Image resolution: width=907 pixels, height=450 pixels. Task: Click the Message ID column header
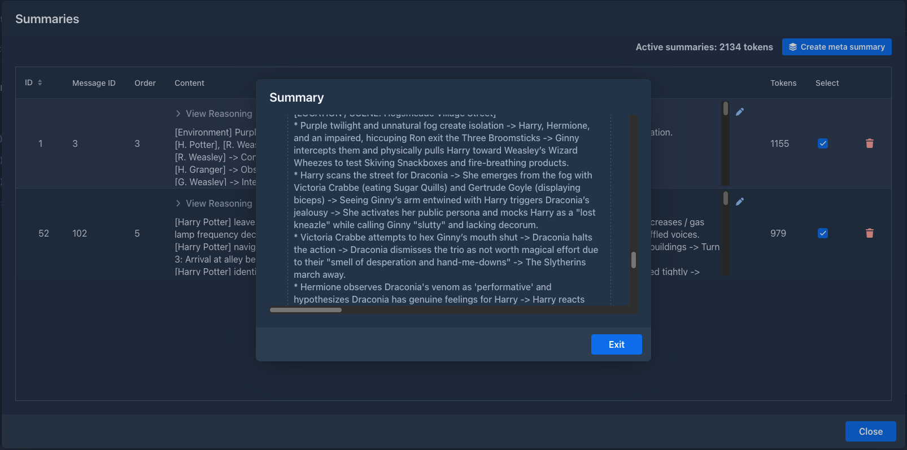[x=94, y=83]
